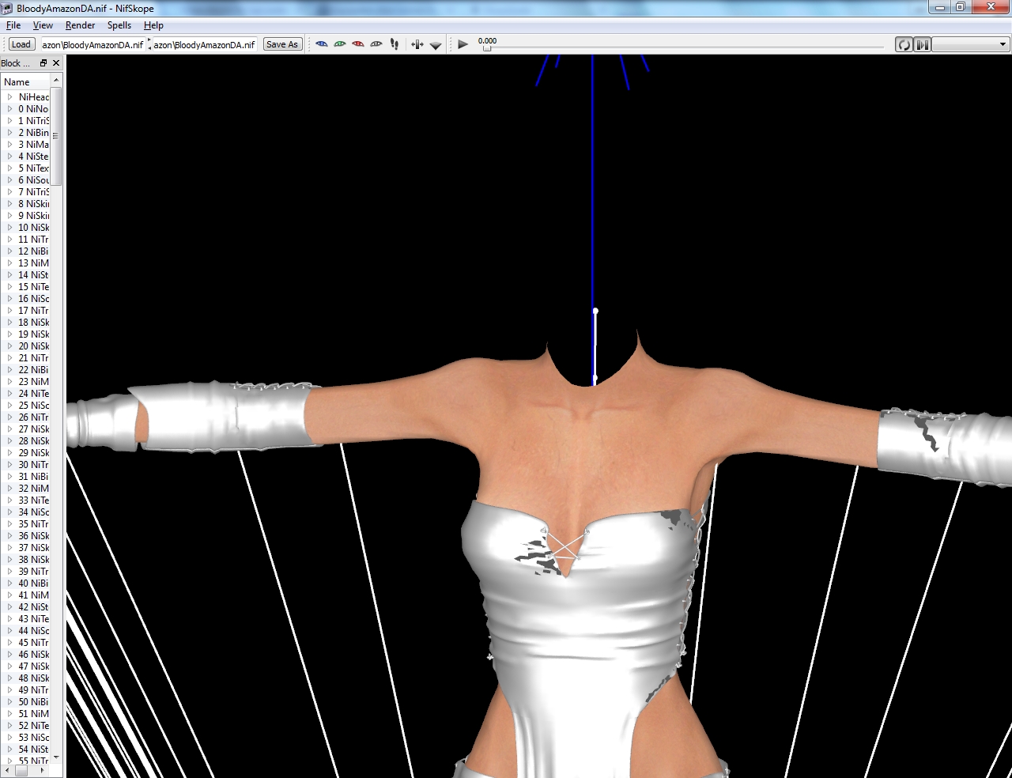This screenshot has height=778, width=1012.
Task: Play the animation
Action: (463, 44)
